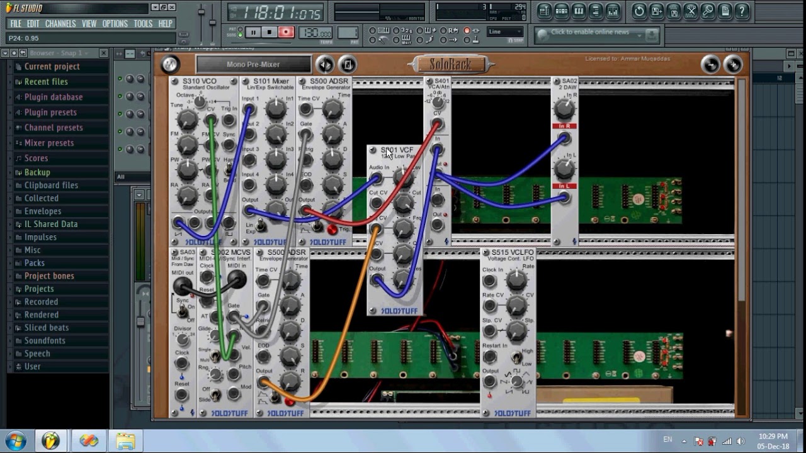Open the Line snap dropdown
This screenshot has height=453, width=806.
[505, 31]
